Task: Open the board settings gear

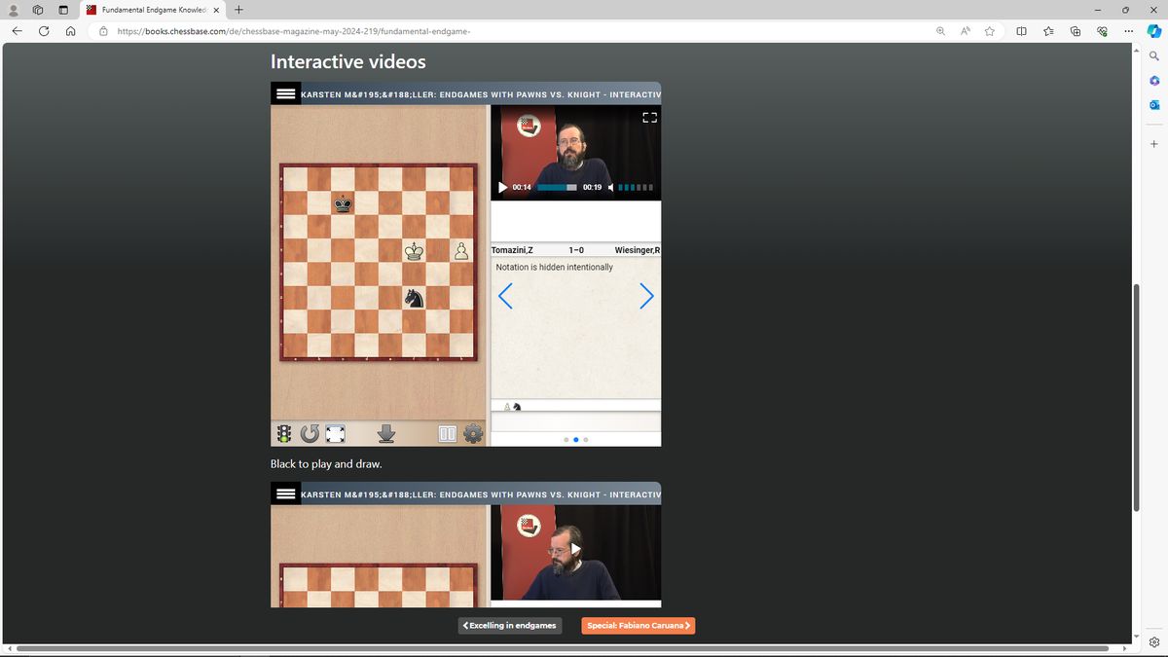Action: tap(473, 434)
